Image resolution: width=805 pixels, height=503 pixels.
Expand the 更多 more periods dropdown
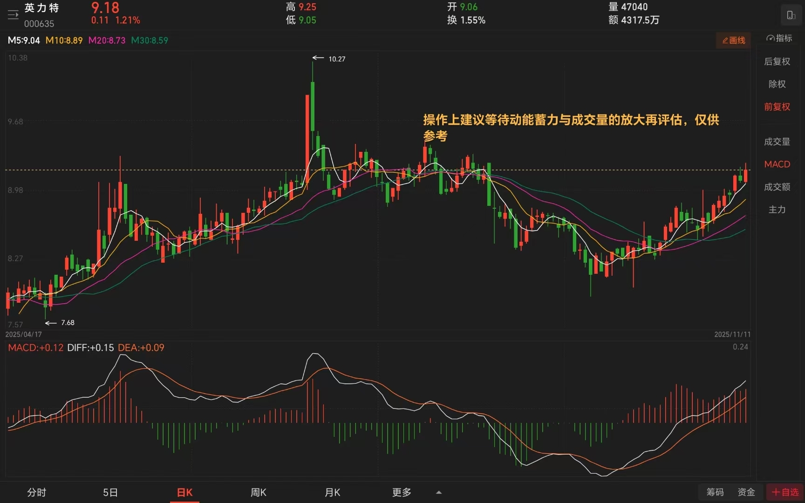pos(402,492)
